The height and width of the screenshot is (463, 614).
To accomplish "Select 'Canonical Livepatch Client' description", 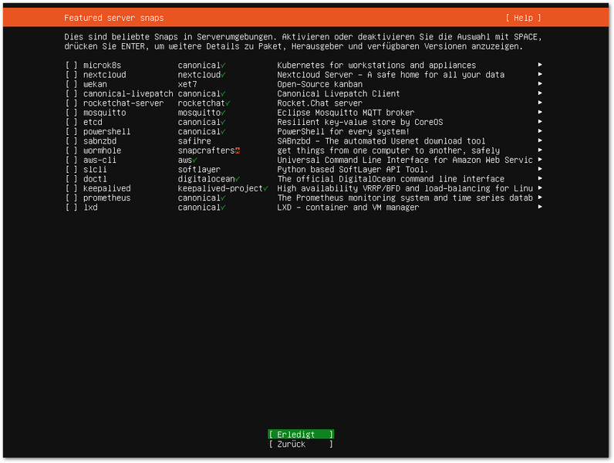I will [x=339, y=93].
